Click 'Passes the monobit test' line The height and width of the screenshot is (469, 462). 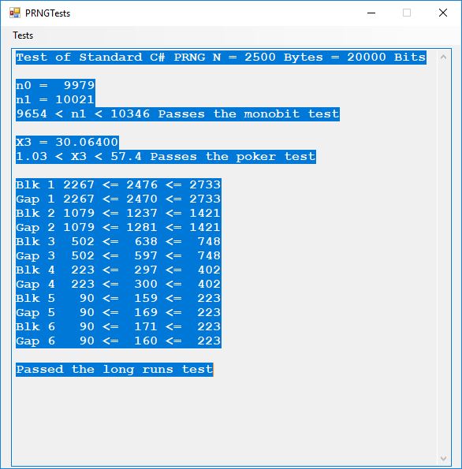click(x=177, y=114)
